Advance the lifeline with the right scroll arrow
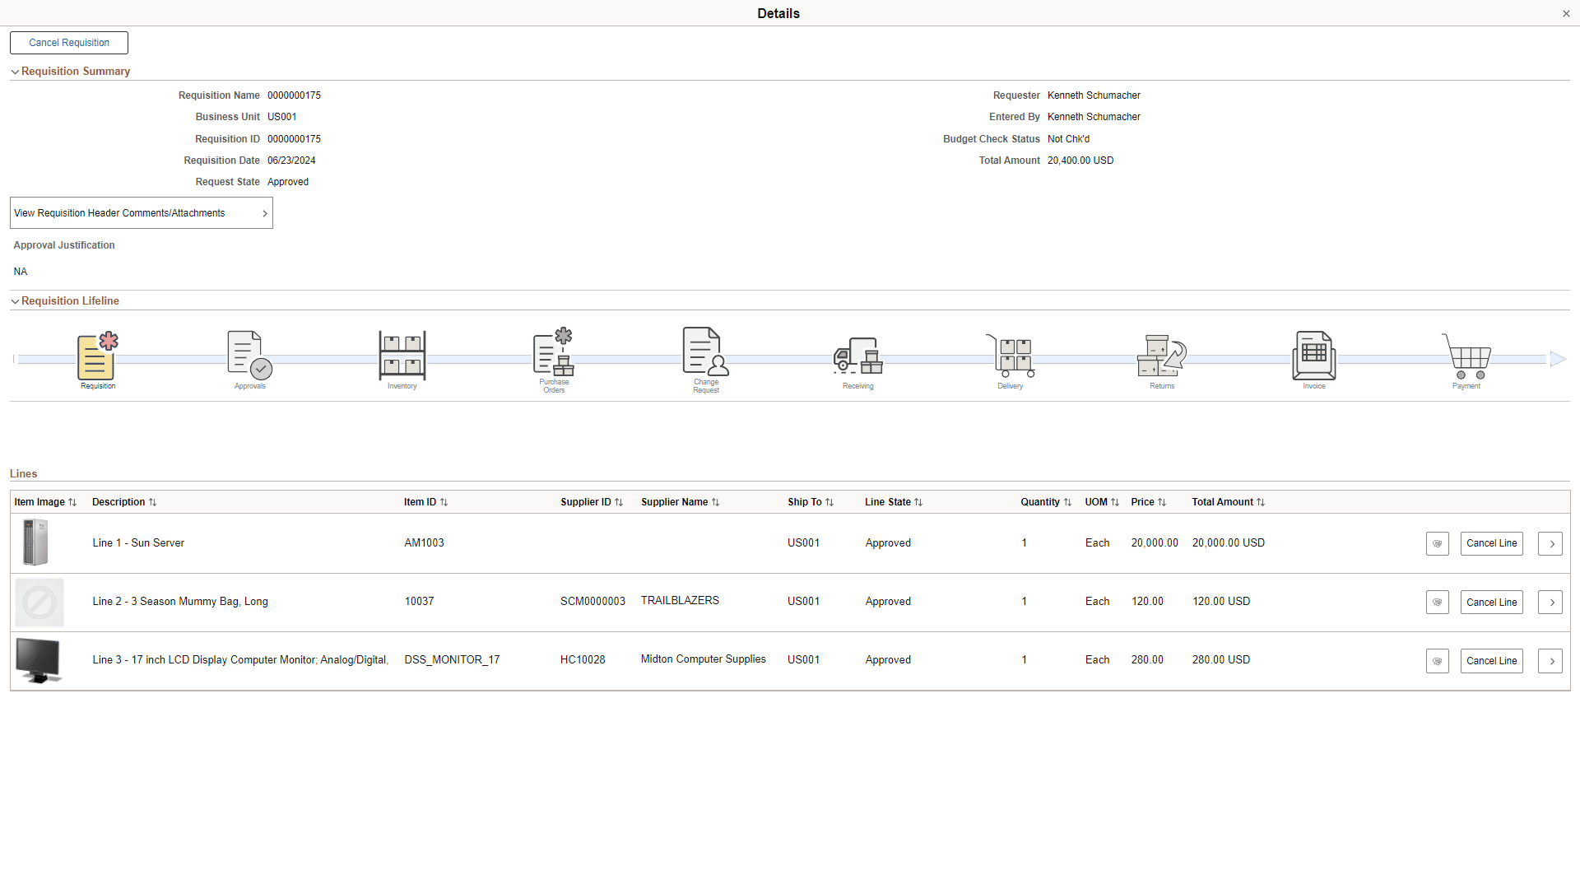The height and width of the screenshot is (889, 1580). 1557,359
